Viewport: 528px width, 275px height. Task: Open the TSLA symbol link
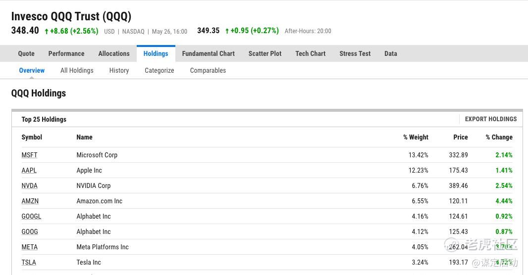click(29, 262)
